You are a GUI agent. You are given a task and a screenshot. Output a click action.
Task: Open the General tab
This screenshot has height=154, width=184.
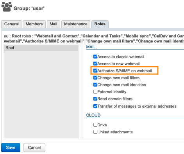pyautogui.click(x=11, y=24)
